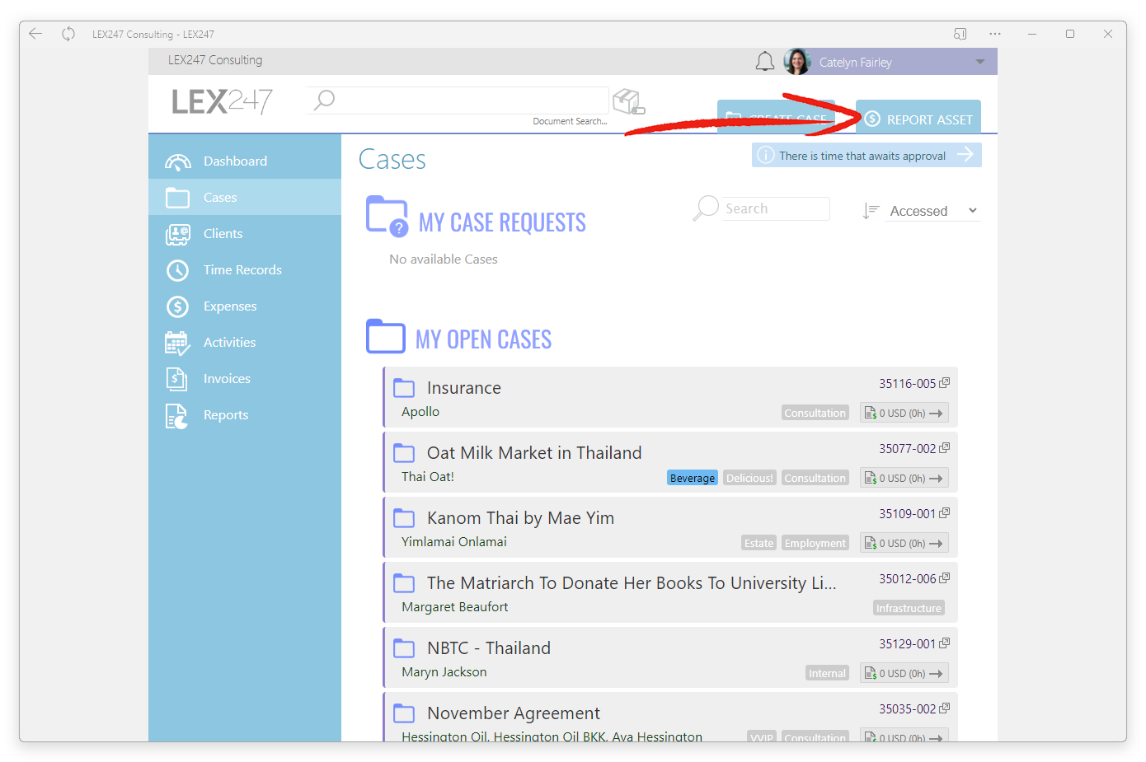Click the Activities calendar icon
1146x762 pixels.
click(x=177, y=343)
